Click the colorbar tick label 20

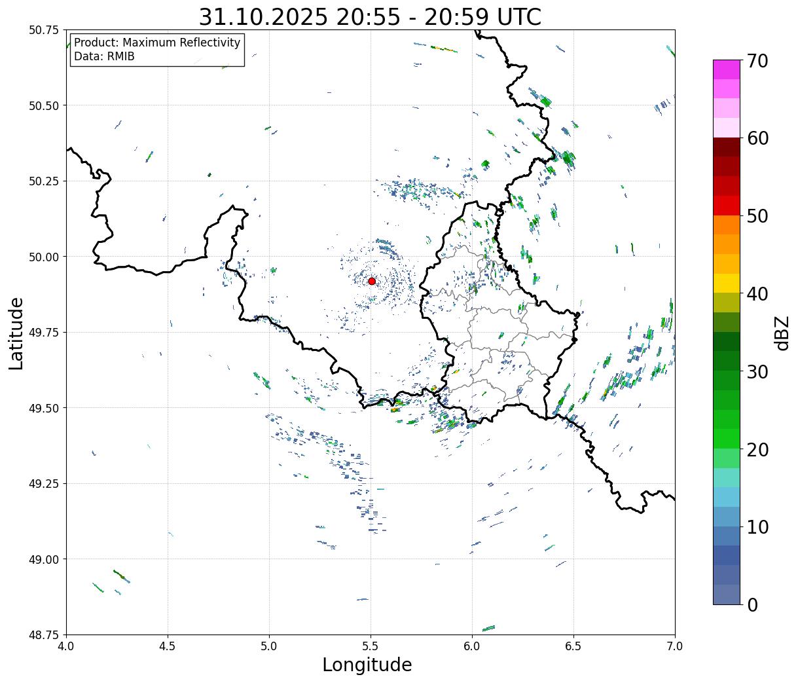757,449
